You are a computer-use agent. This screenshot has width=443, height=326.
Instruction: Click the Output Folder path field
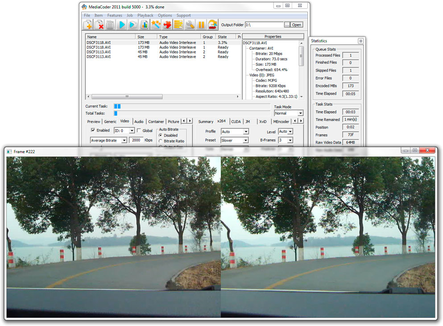(x=264, y=25)
